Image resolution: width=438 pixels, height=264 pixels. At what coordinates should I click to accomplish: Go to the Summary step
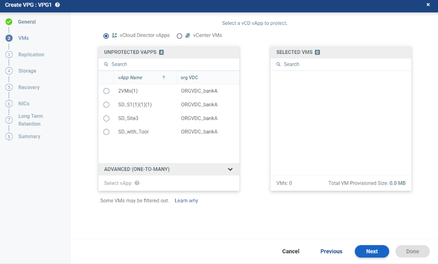(30, 136)
